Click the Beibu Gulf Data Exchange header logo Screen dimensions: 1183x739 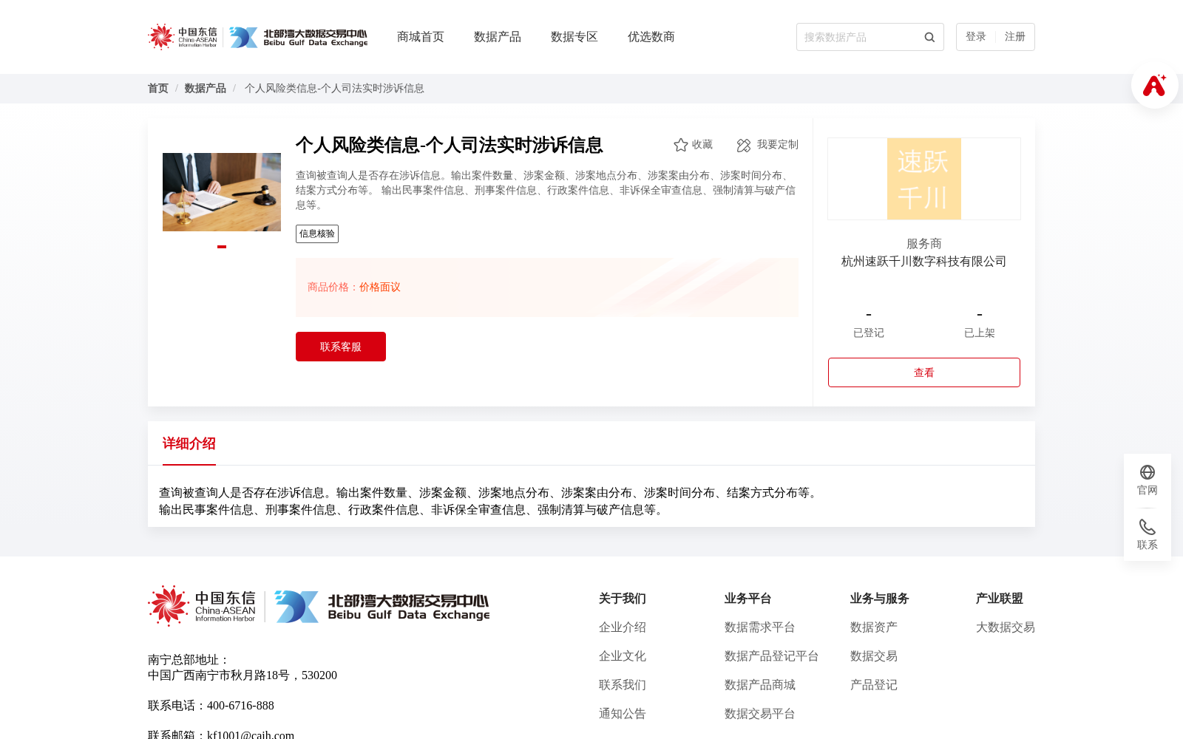tap(298, 37)
